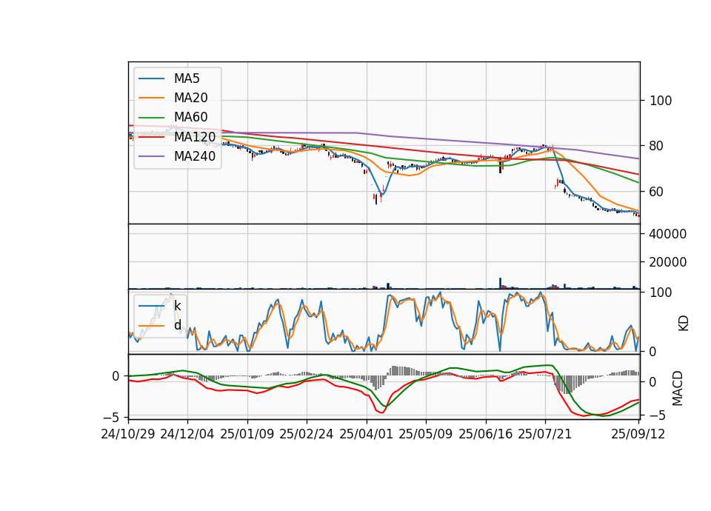Click the KD vertical axis title
711x511 pixels.
(x=684, y=324)
